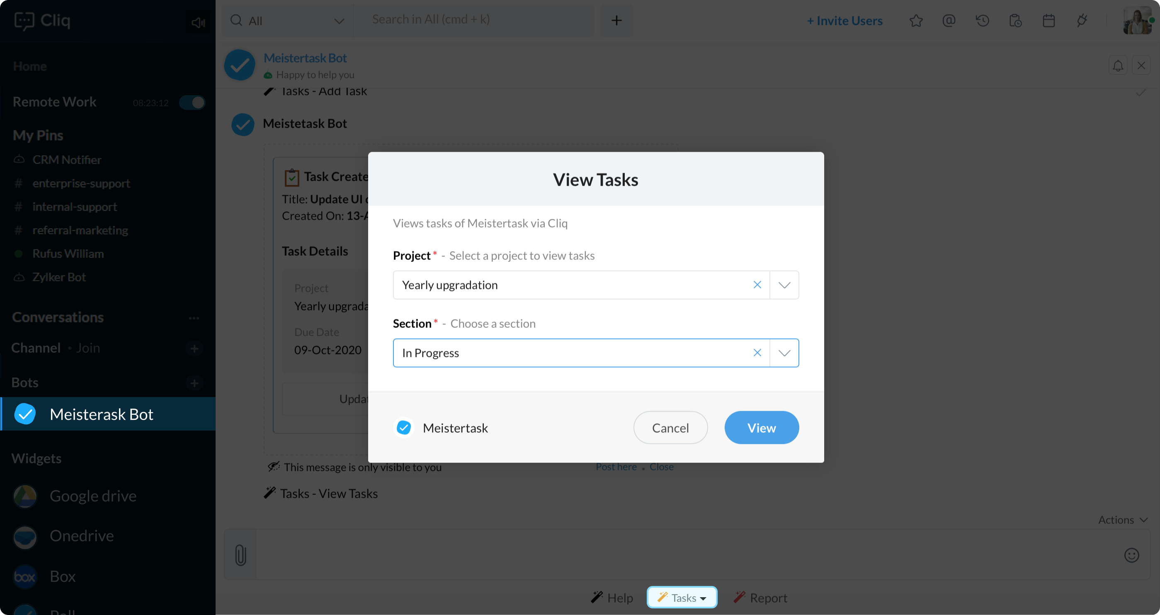
Task: Click the Help bot command
Action: point(612,598)
